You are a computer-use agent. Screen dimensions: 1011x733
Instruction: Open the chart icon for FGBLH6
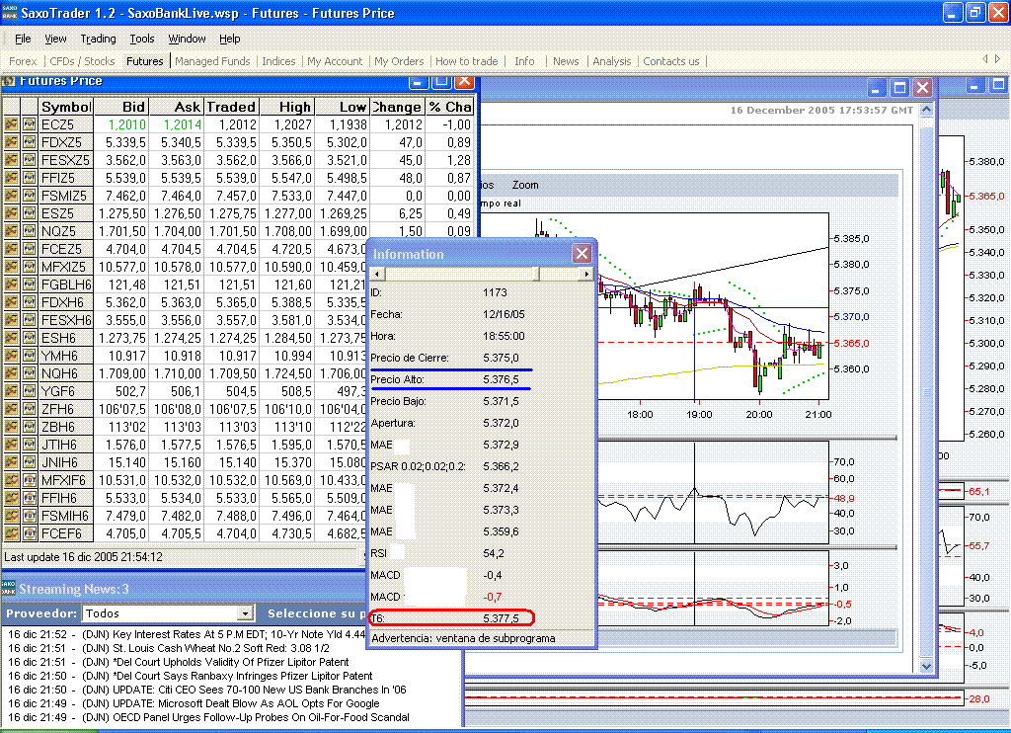coord(11,285)
